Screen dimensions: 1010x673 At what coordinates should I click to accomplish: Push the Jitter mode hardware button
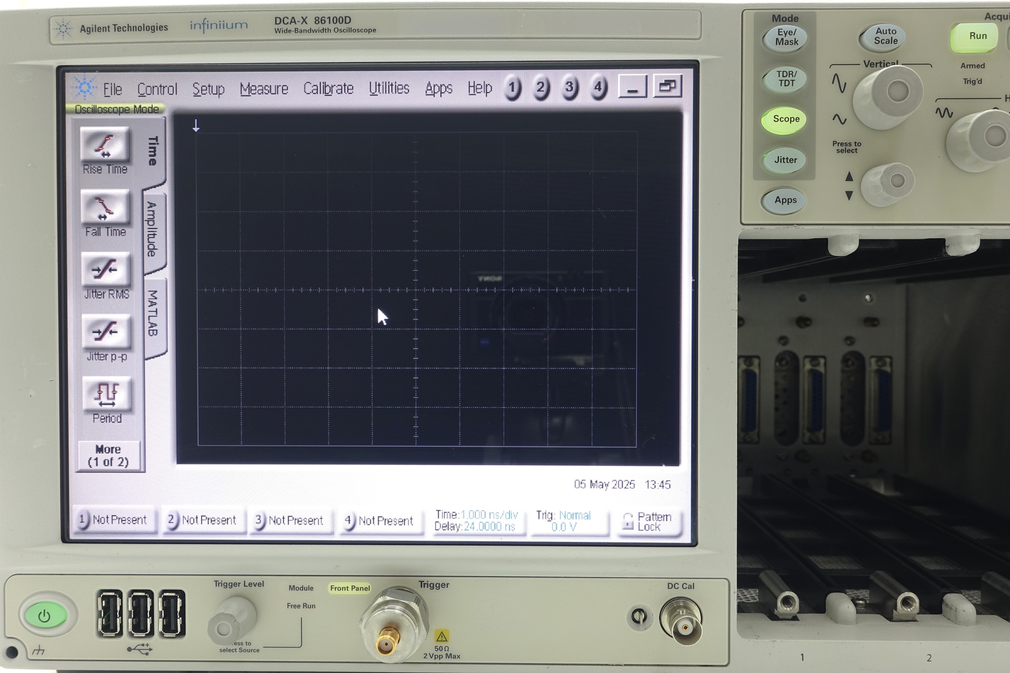[x=785, y=160]
